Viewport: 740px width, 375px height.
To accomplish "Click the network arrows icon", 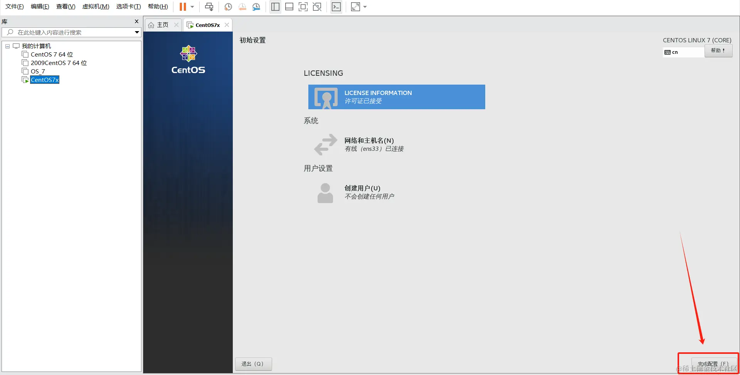I will (x=326, y=145).
